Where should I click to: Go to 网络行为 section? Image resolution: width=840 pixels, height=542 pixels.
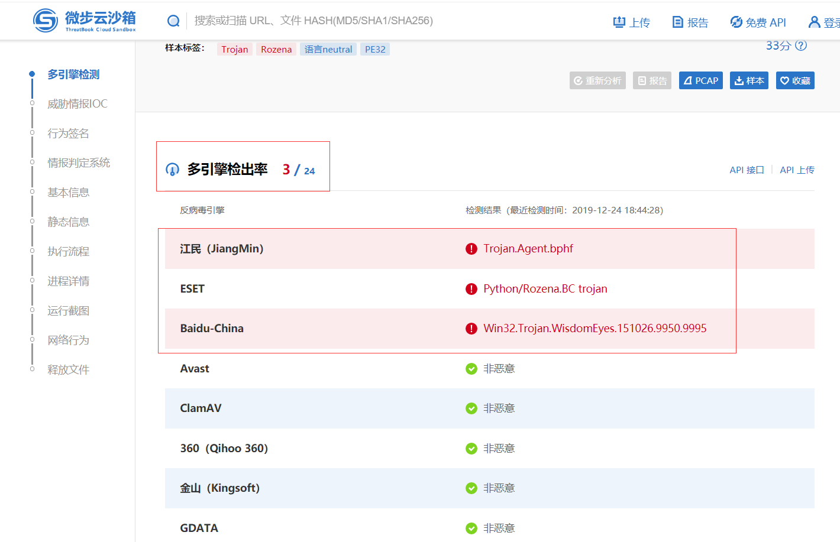(x=69, y=340)
